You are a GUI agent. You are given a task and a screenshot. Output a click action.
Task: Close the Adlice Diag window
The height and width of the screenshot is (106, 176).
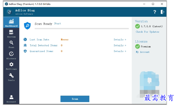162,4
